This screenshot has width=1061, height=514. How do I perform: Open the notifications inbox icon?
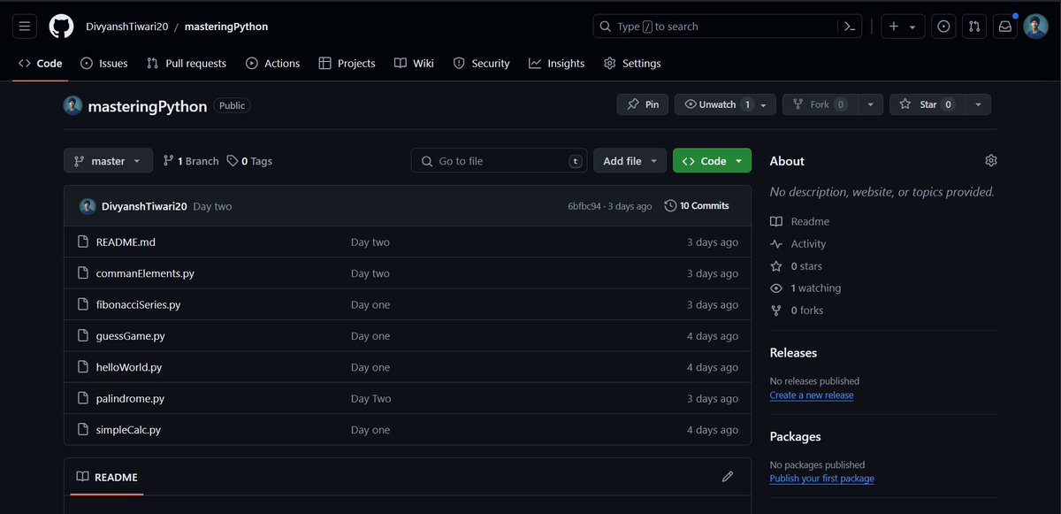click(x=1004, y=27)
